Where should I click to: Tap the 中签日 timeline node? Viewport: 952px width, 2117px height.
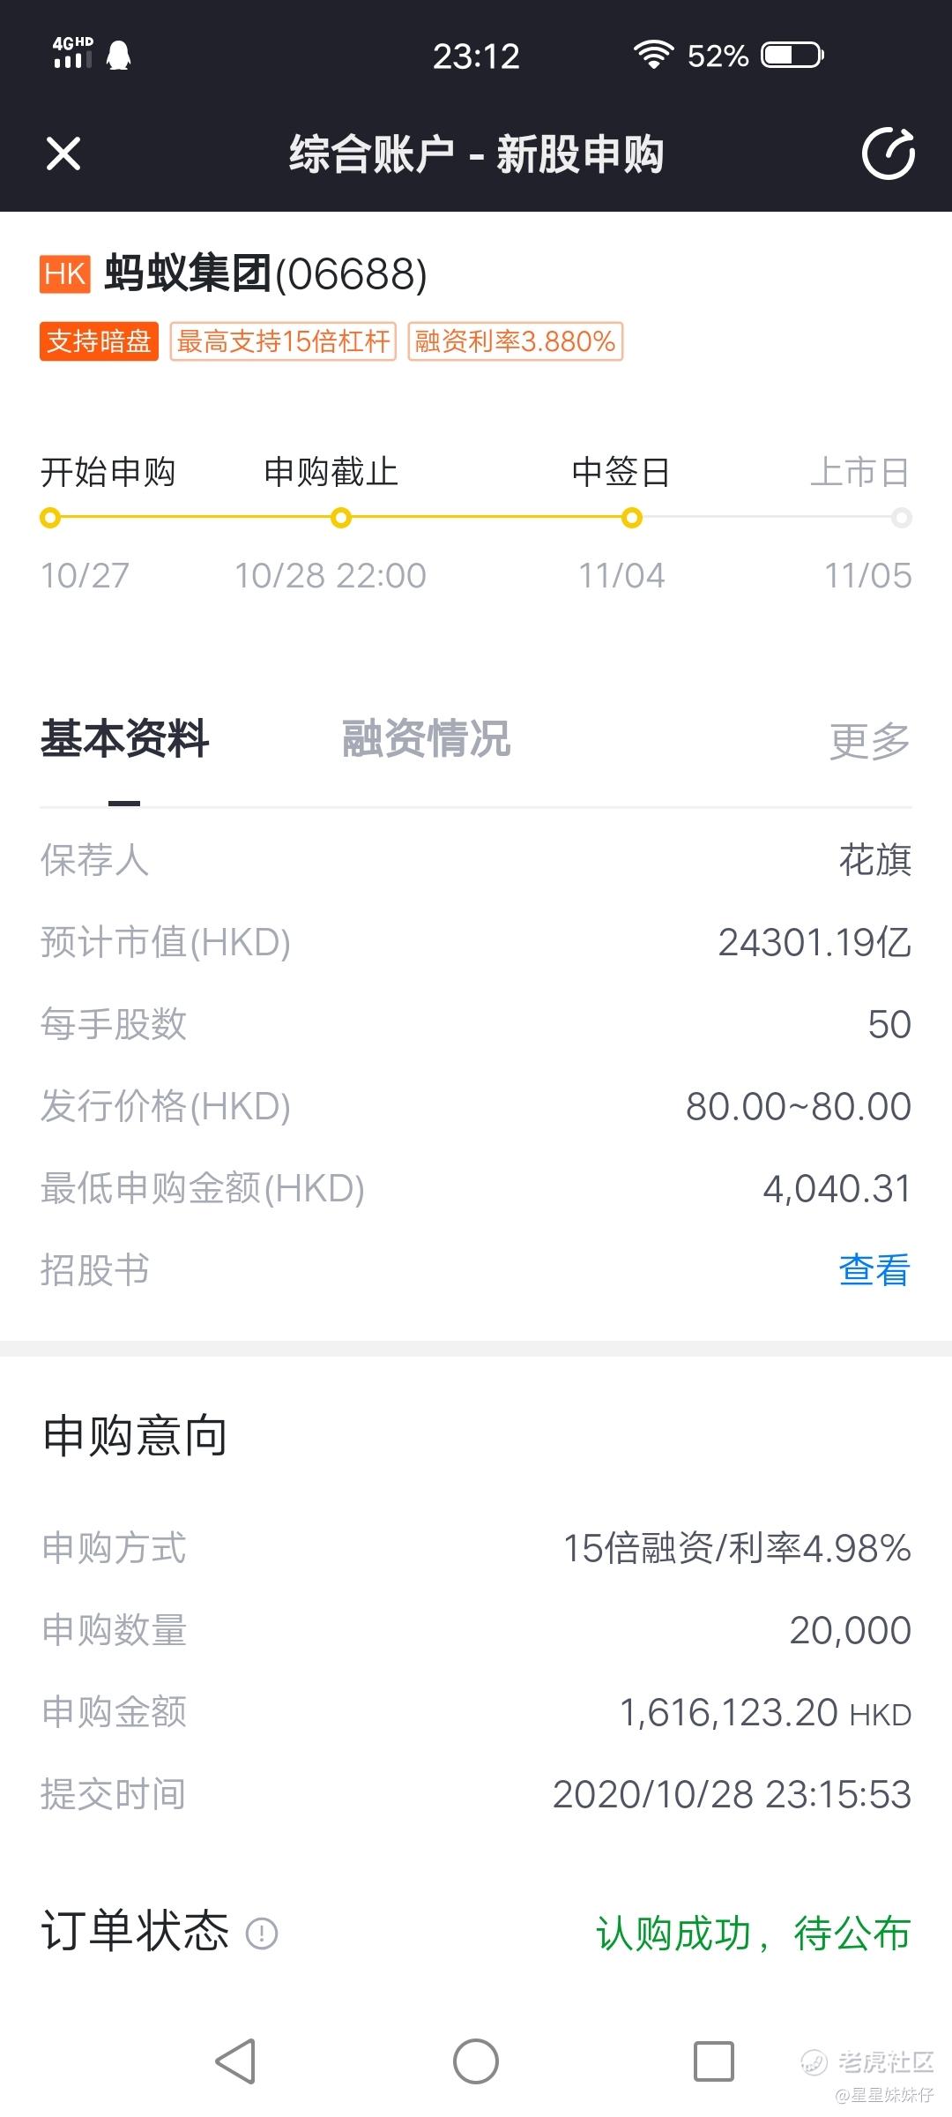click(x=631, y=518)
